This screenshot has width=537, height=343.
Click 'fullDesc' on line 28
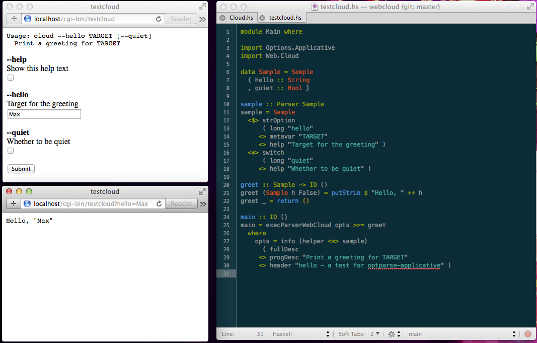coord(284,249)
